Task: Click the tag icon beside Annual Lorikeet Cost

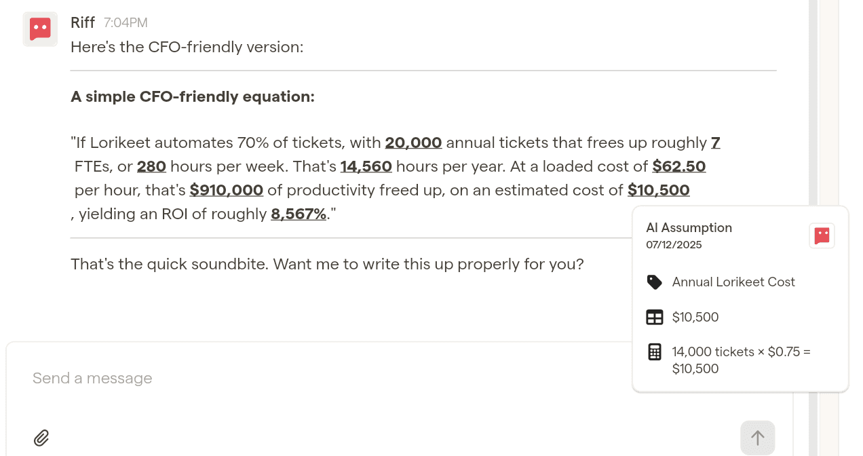Action: click(655, 282)
